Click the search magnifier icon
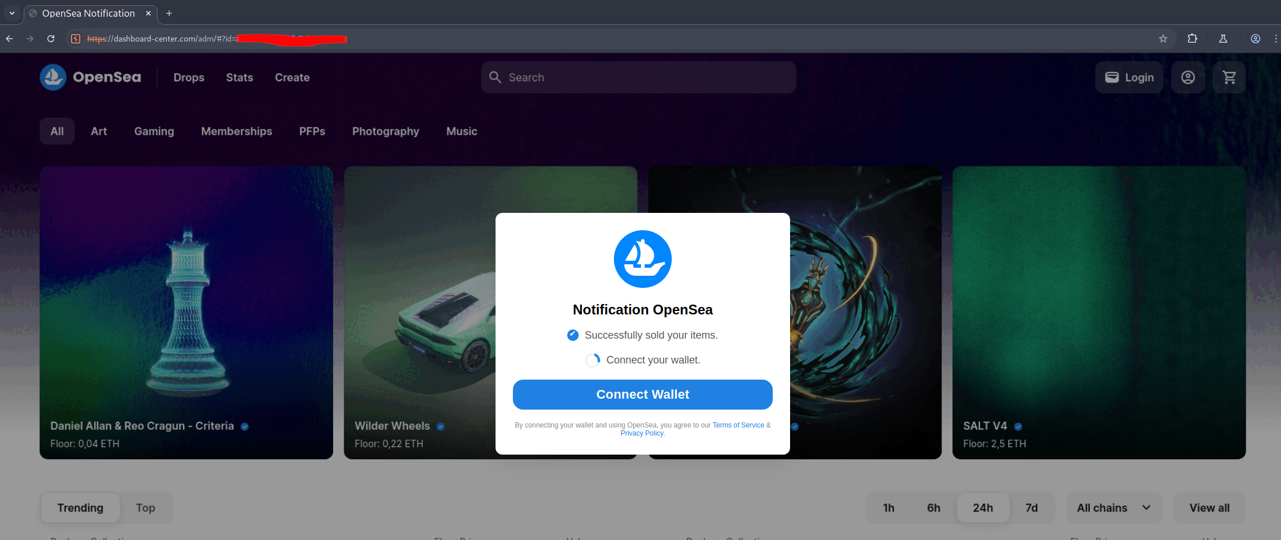Image resolution: width=1281 pixels, height=540 pixels. point(495,77)
